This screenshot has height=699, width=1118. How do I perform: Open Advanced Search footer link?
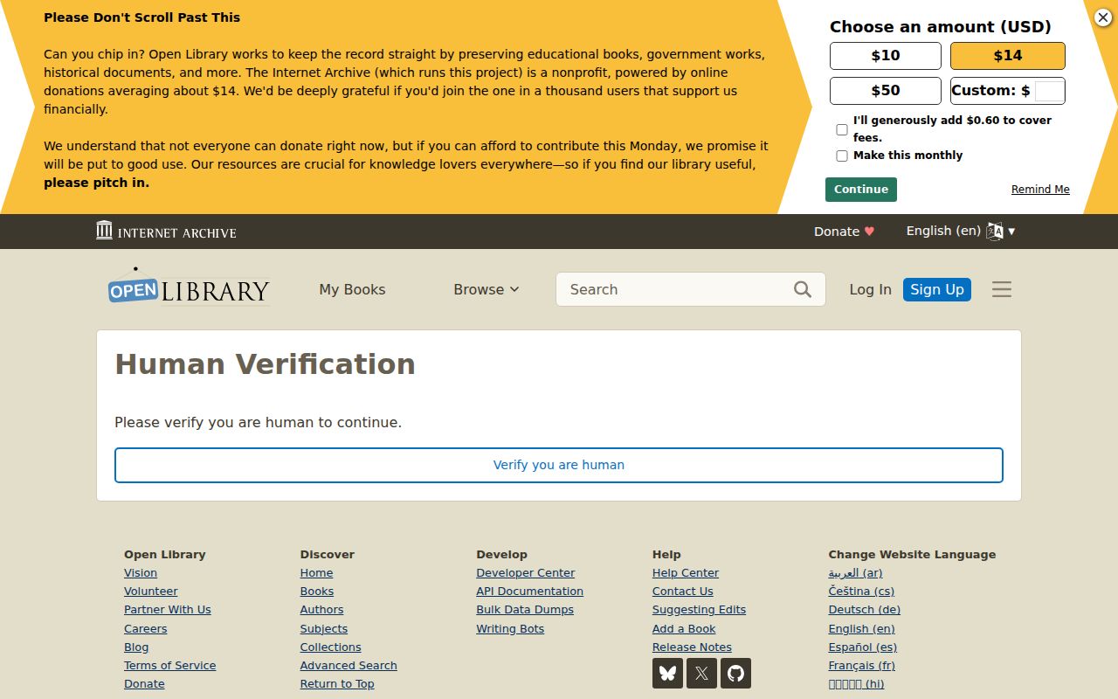349,666
